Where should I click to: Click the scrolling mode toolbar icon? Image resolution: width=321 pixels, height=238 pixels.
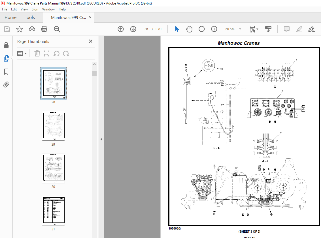coord(268,29)
